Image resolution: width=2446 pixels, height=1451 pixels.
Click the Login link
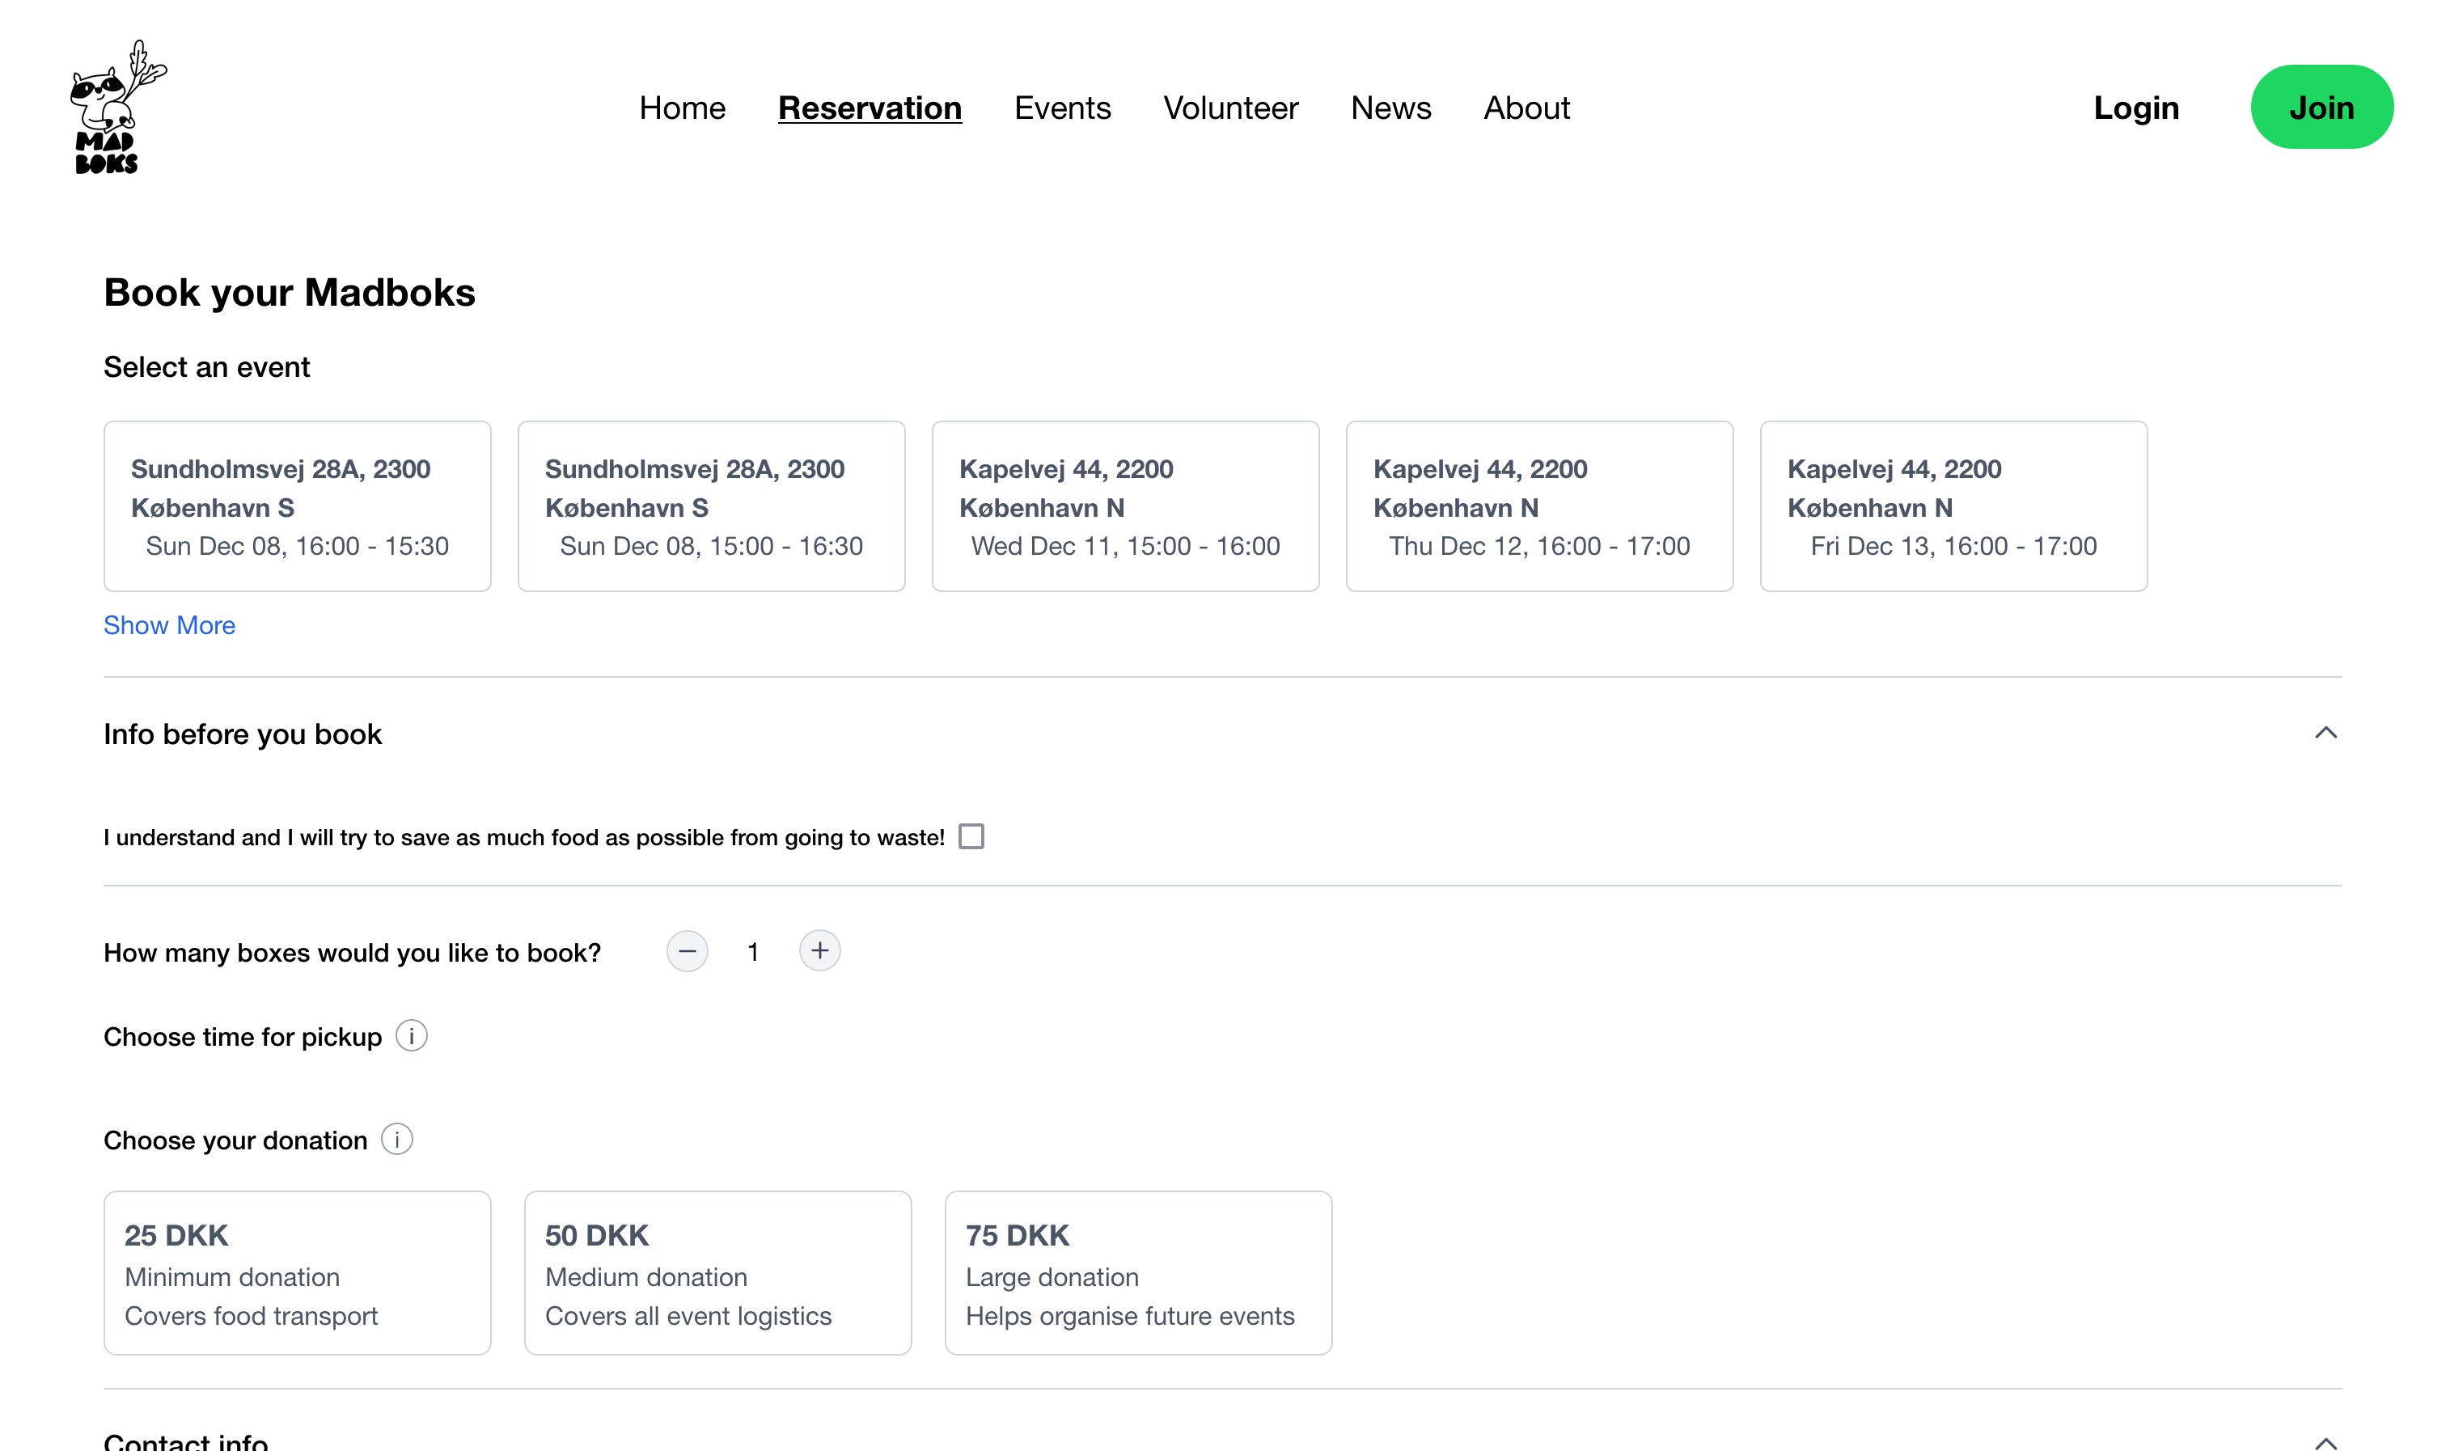[x=2135, y=108]
